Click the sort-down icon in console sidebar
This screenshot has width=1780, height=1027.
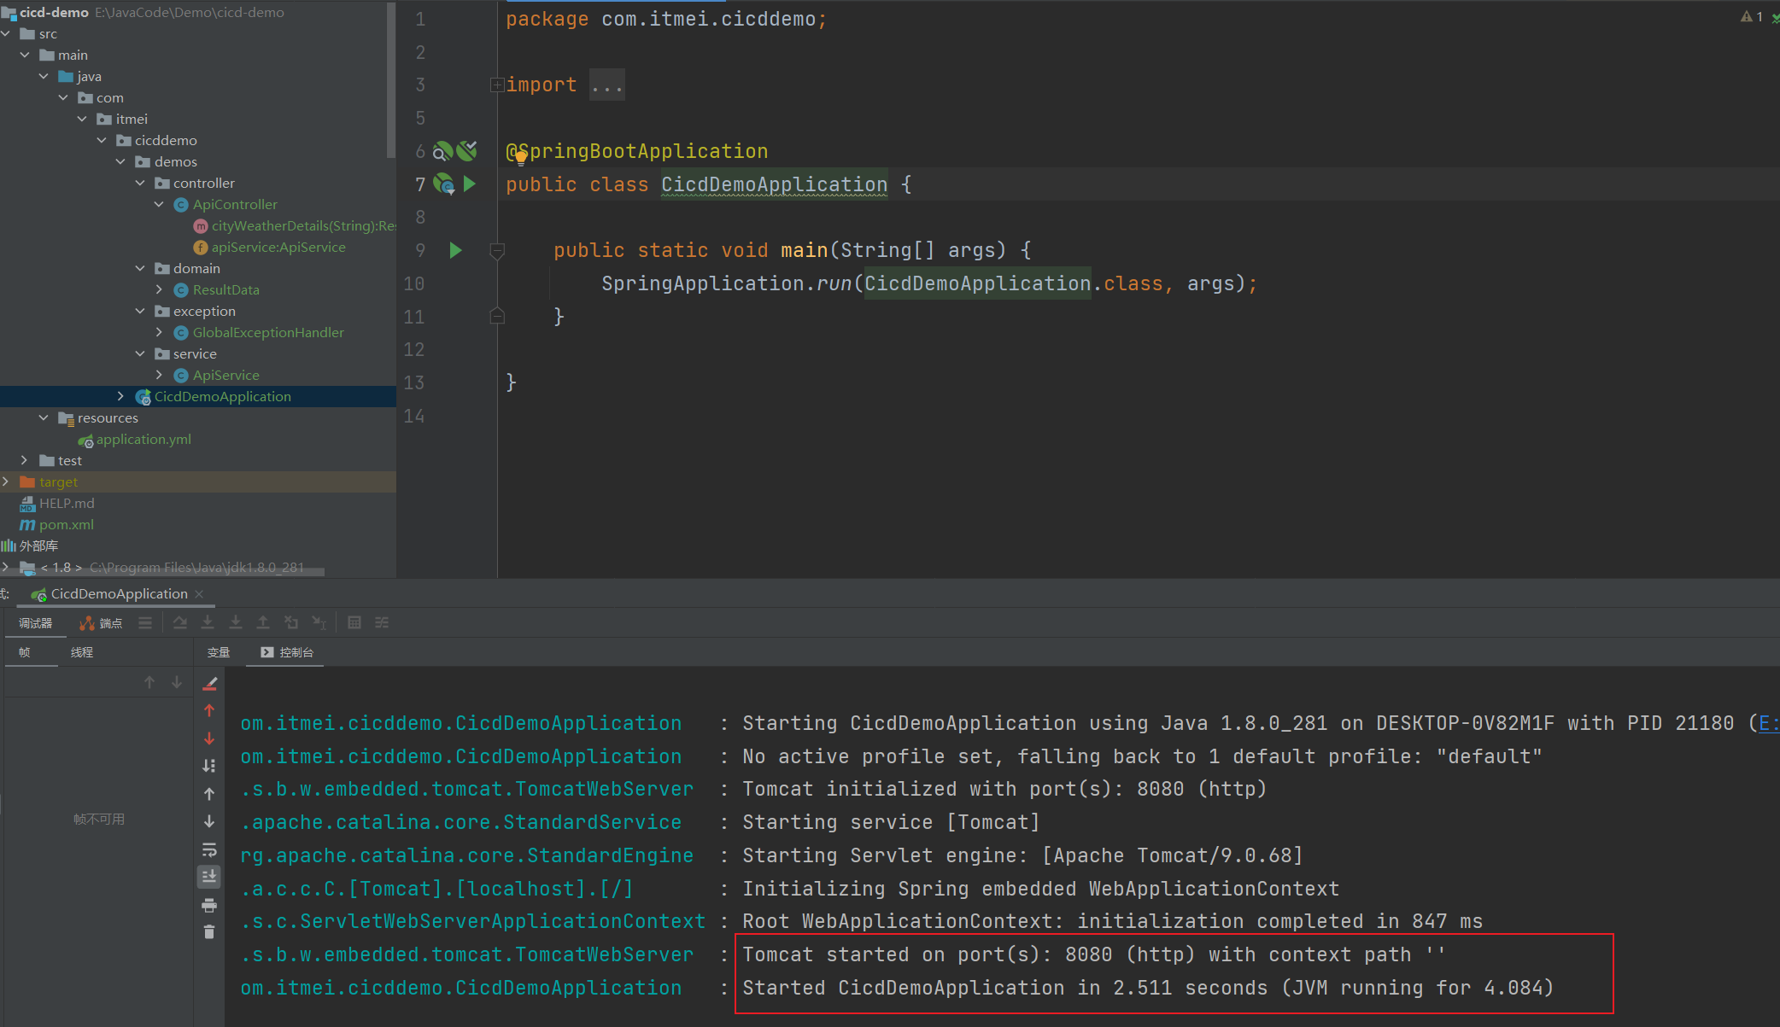[209, 766]
